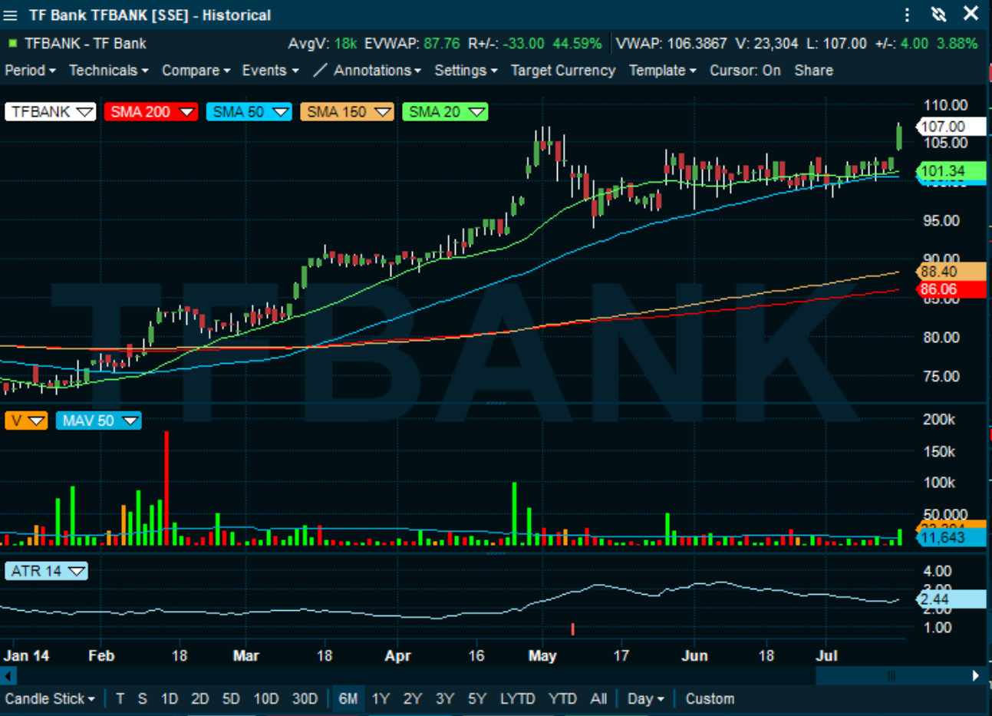Screen dimensions: 992x716
Task: Click the 107.00 last price label
Action: 950,127
